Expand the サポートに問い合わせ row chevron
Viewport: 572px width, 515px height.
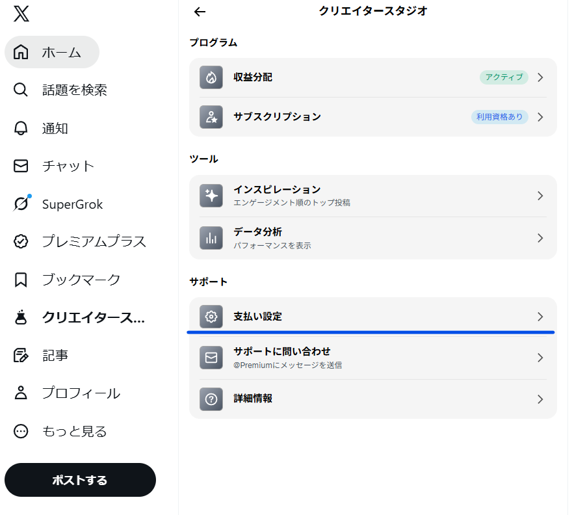click(x=540, y=358)
